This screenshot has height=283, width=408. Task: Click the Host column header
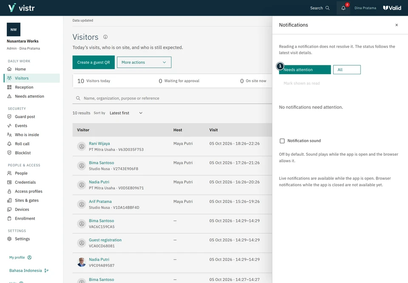click(x=178, y=130)
